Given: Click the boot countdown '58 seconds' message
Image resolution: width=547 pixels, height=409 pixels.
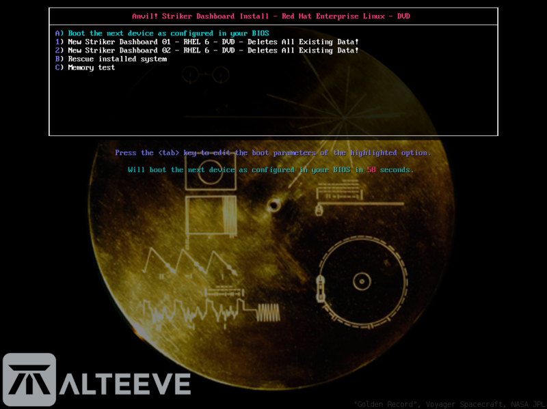Looking at the screenshot, I should (x=271, y=170).
